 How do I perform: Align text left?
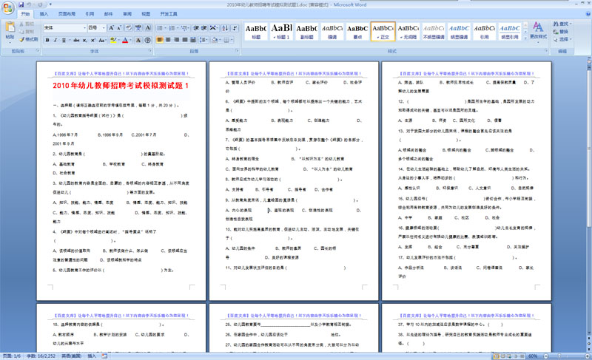coord(159,40)
